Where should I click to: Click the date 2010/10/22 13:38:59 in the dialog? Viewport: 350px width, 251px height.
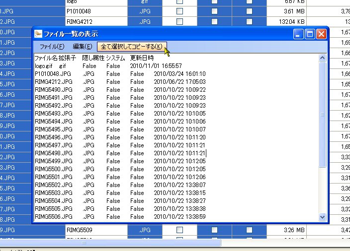[180, 217]
